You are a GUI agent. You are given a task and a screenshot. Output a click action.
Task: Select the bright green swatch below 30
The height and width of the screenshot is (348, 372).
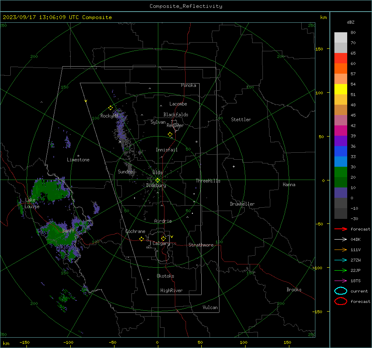(x=341, y=172)
